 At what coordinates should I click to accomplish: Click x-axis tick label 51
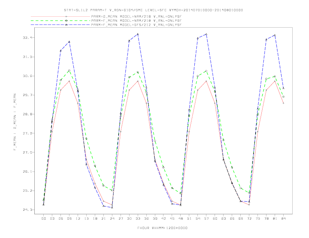click(x=189, y=219)
